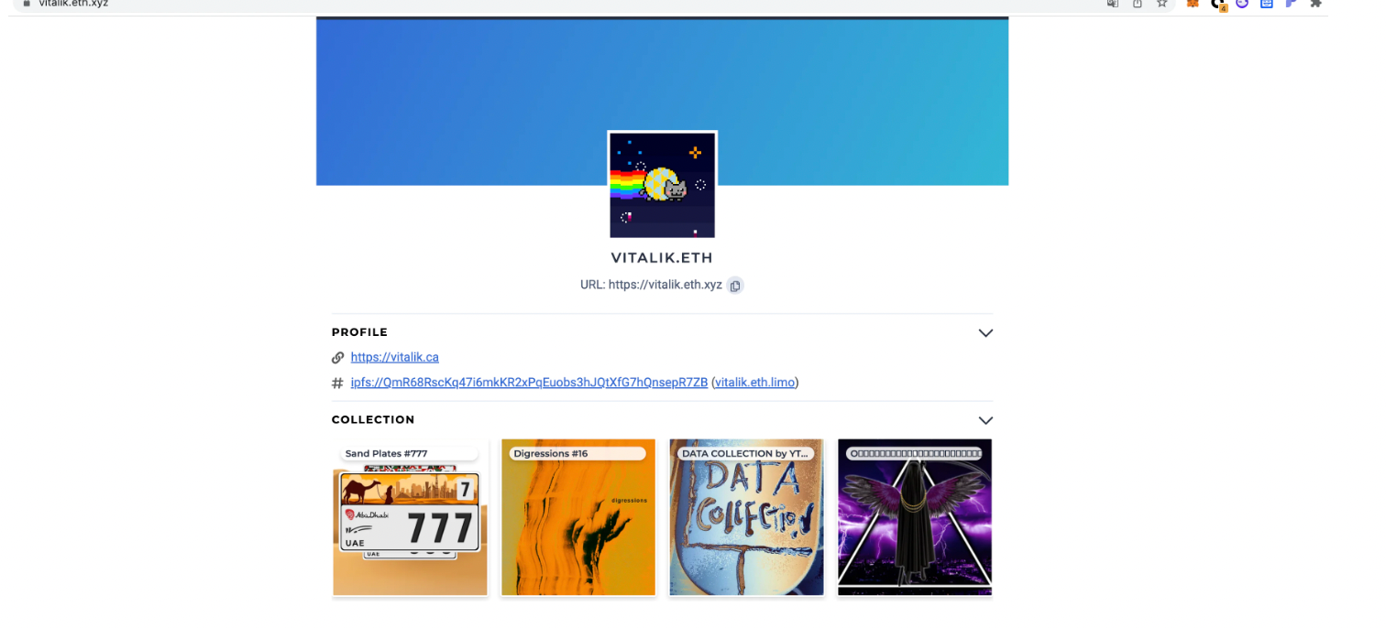This screenshot has width=1386, height=628.
Task: Click the Nyan Cat profile avatar
Action: point(662,185)
